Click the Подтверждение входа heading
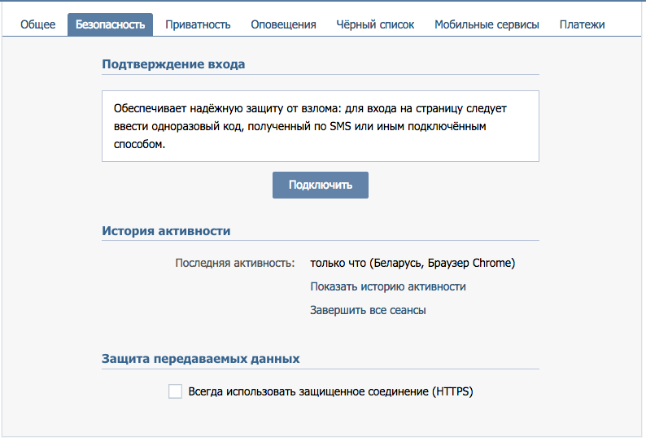Screen dimensions: 646x441 pyautogui.click(x=173, y=63)
